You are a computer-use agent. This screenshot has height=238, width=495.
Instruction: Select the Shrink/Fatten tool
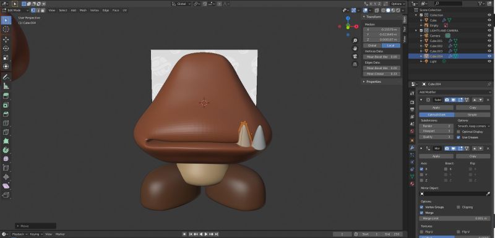[6, 177]
